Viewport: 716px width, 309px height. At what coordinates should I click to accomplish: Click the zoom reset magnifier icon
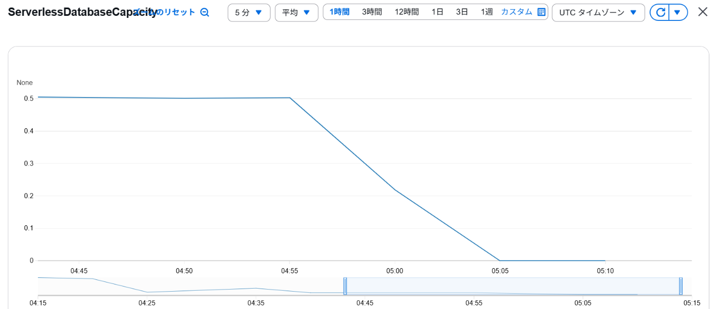click(x=205, y=12)
